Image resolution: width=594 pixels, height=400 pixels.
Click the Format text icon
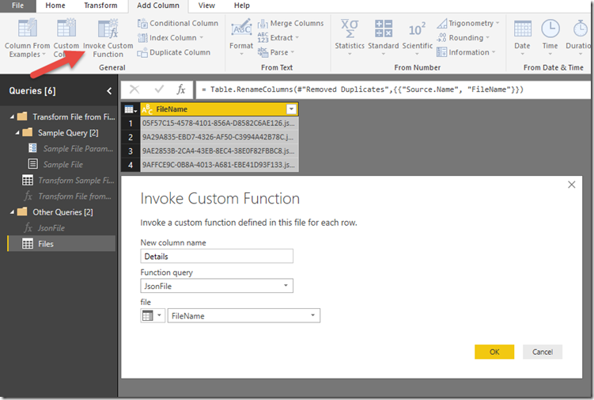pyautogui.click(x=241, y=30)
